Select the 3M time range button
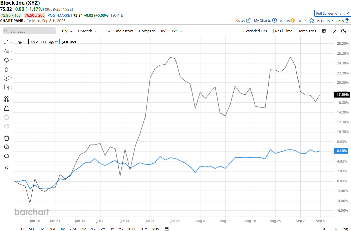This screenshot has width=351, height=231. (x=62, y=229)
